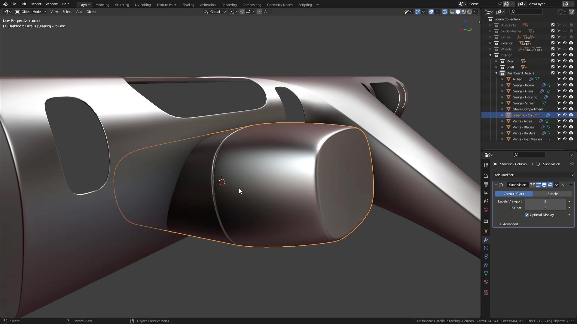The height and width of the screenshot is (324, 577).
Task: Open the outliner filter dropdown
Action: [562, 12]
